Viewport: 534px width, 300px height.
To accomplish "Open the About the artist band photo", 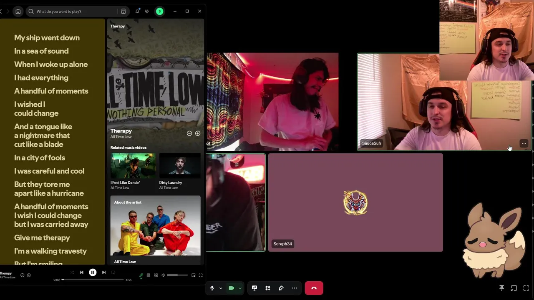I will click(155, 225).
